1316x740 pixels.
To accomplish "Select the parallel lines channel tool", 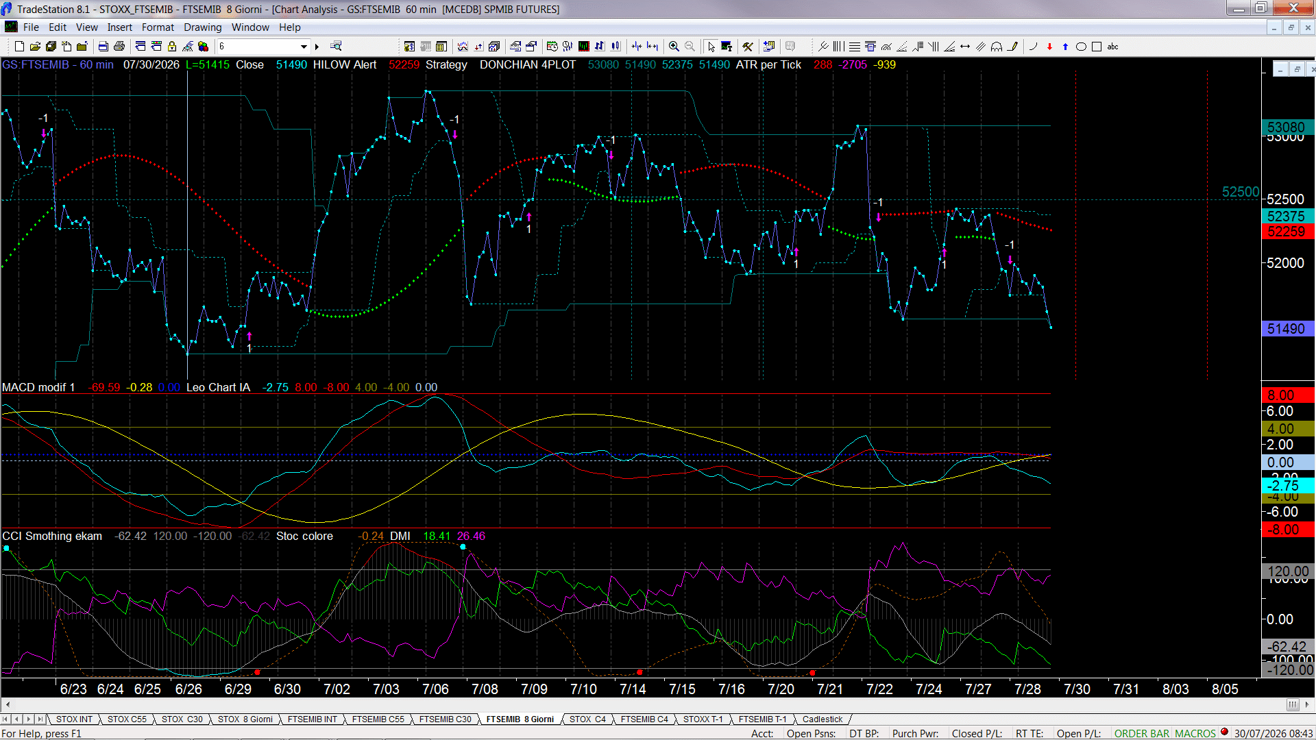I will pos(981,47).
